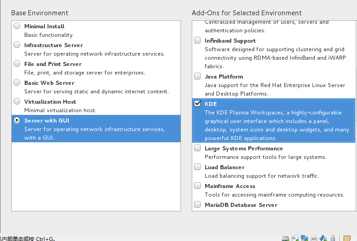The width and height of the screenshot is (357, 241).
Task: Choose the Infrastructure Server environment
Action: coord(17,45)
